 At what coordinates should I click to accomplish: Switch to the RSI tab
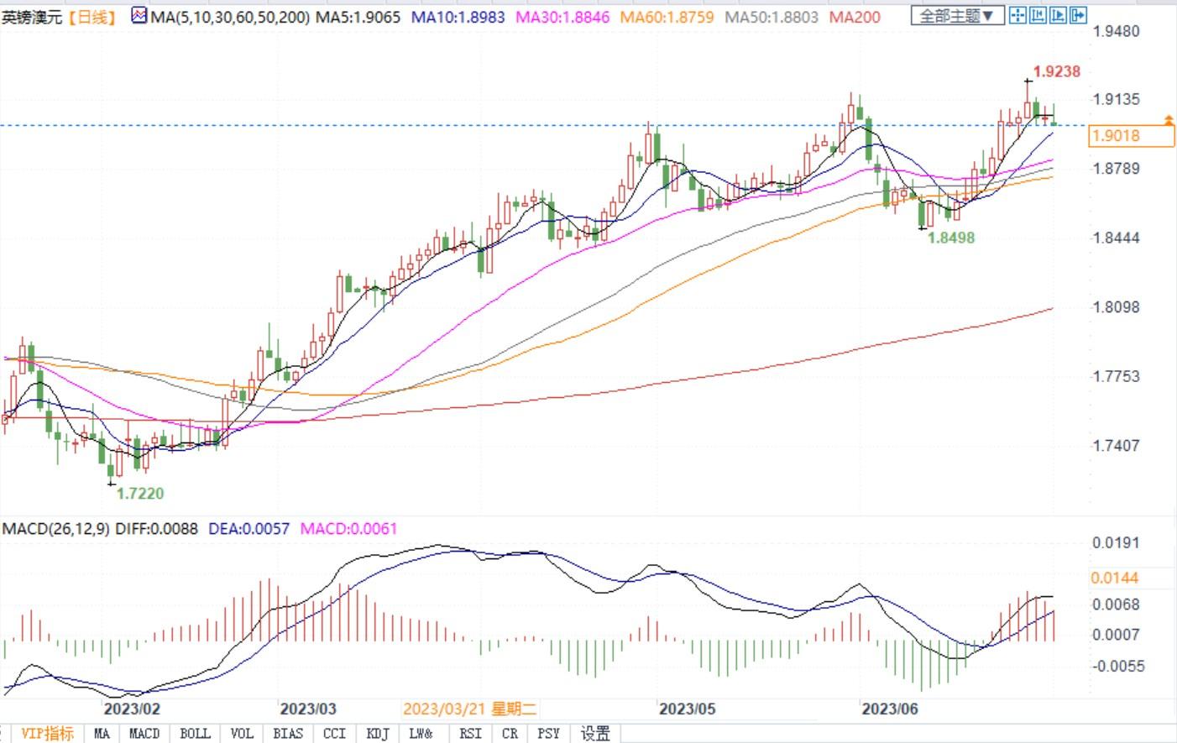(x=470, y=733)
